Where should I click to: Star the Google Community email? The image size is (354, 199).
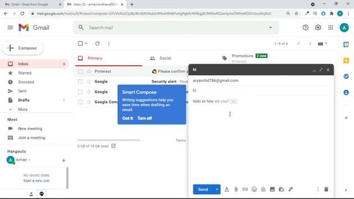(88, 102)
